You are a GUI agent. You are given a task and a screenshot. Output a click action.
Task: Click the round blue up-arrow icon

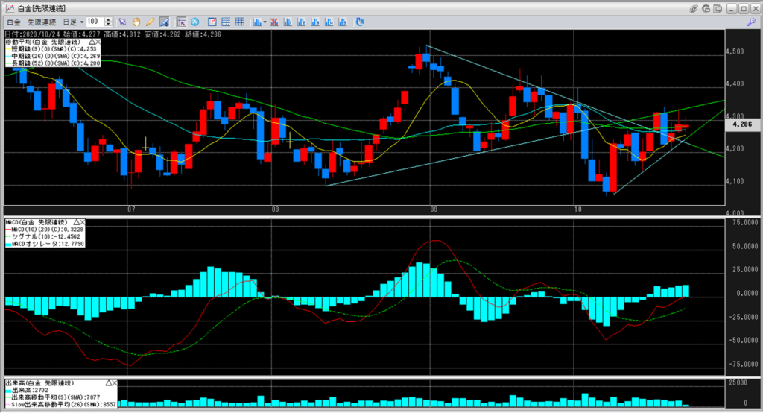coord(195,22)
